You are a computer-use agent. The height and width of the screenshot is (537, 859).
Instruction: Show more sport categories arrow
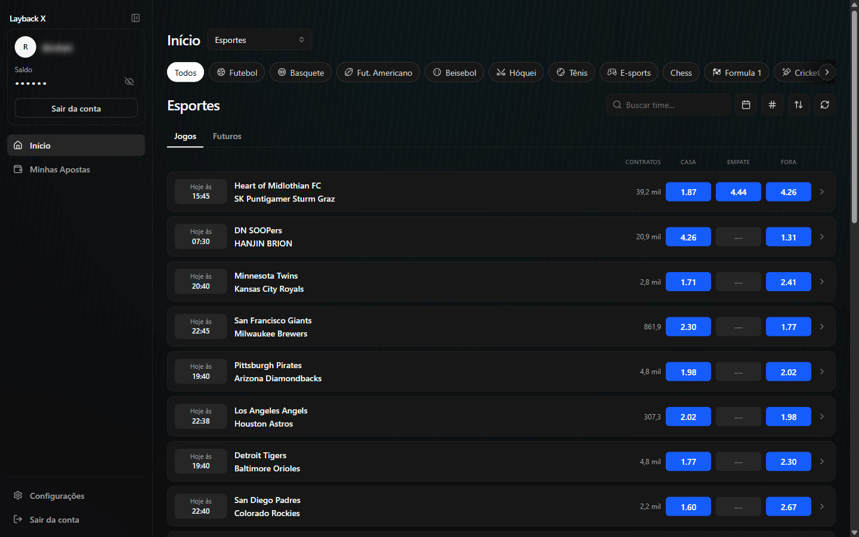[827, 72]
